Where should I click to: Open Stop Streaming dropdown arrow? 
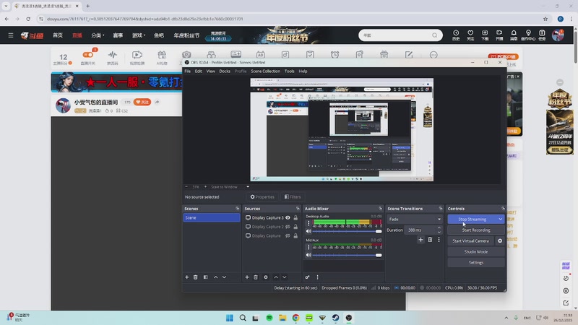[x=500, y=219]
